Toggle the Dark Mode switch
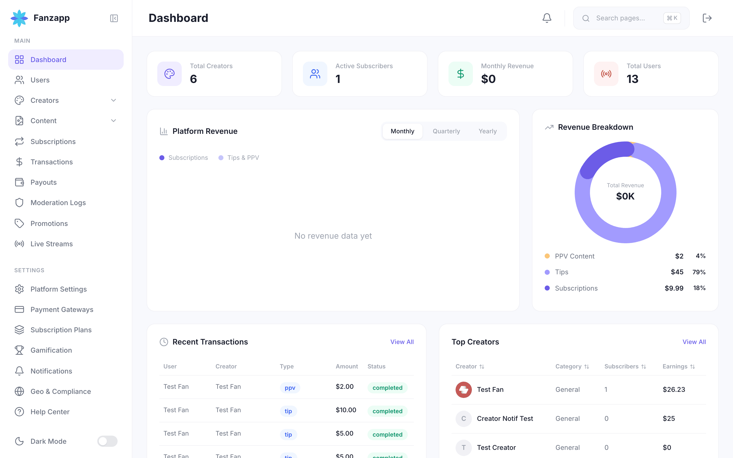This screenshot has width=733, height=458. pos(107,441)
